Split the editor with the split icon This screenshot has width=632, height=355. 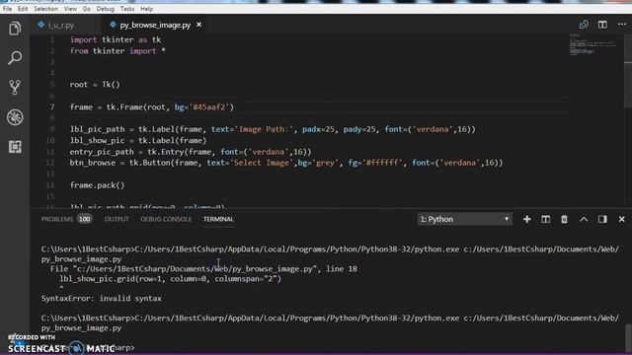[602, 25]
